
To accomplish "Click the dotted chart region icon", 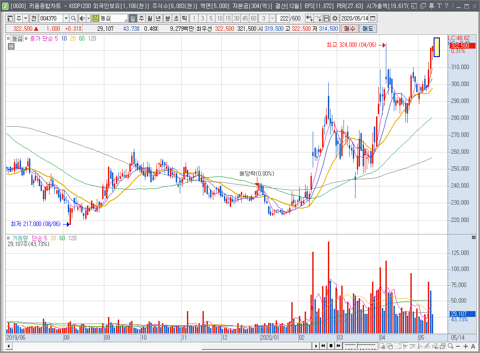I will click(x=397, y=346).
